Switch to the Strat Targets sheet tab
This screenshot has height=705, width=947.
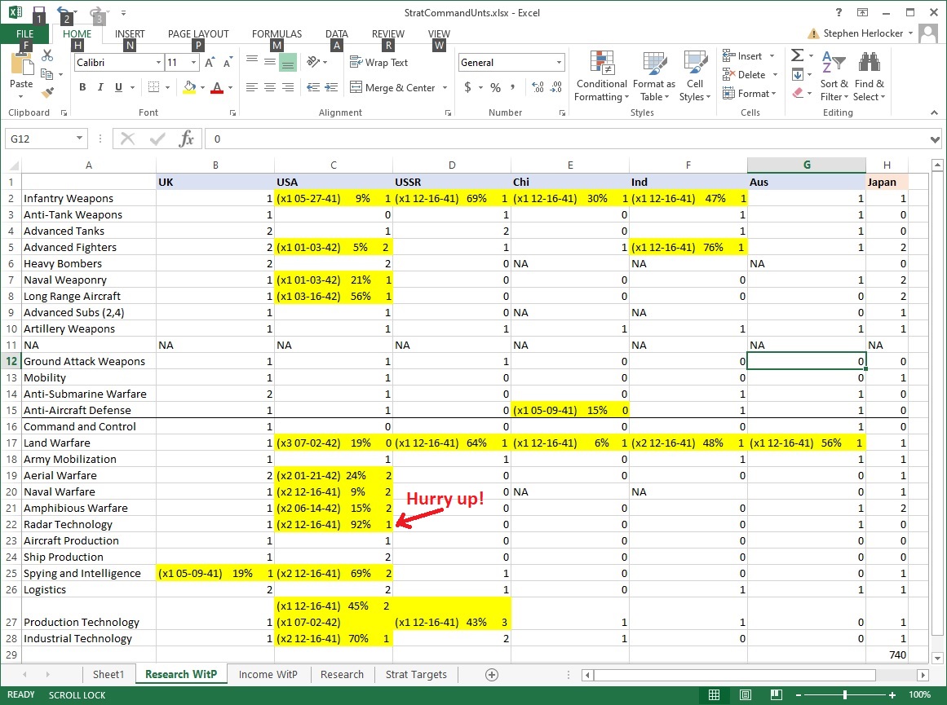pyautogui.click(x=416, y=675)
